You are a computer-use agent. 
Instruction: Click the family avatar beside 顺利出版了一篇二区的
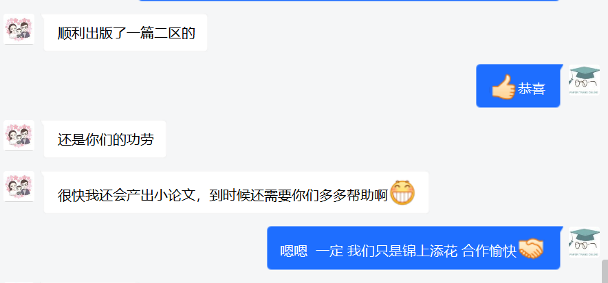coord(19,30)
